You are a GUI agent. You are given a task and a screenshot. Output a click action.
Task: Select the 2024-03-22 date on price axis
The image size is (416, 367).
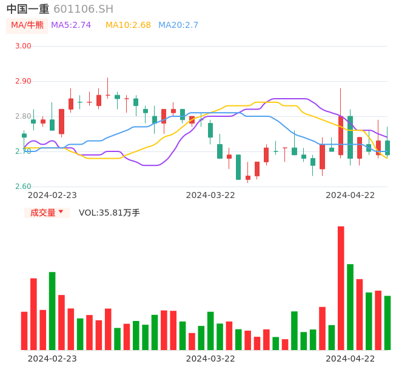[210, 195]
